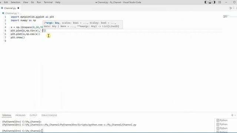This screenshot has height=133, width=237.
Task: Click Channel.py in the breadcrumb
Action: [11, 13]
